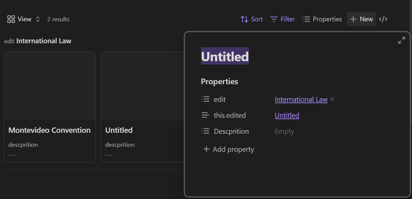The image size is (412, 199).
Task: Click the Descprition property list icon
Action: [x=205, y=131]
